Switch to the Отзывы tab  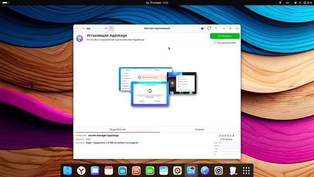(x=200, y=129)
